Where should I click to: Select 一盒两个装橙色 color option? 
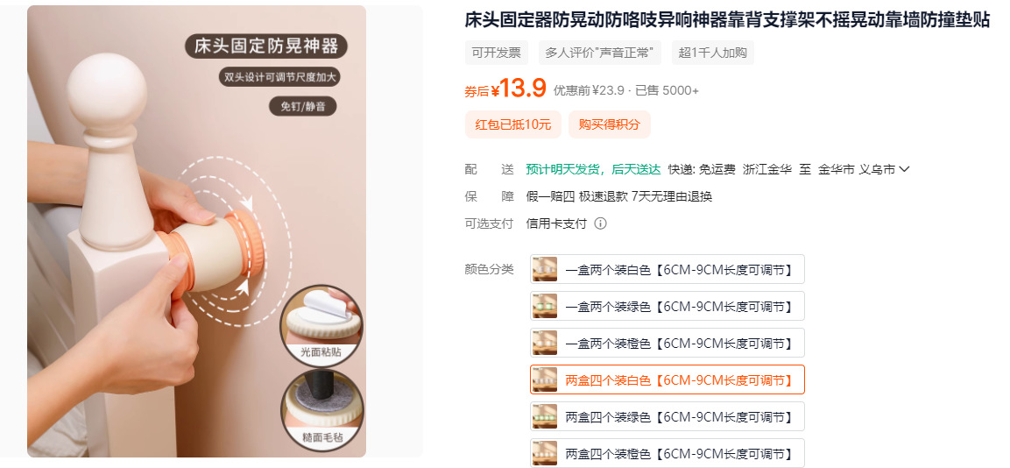point(667,343)
